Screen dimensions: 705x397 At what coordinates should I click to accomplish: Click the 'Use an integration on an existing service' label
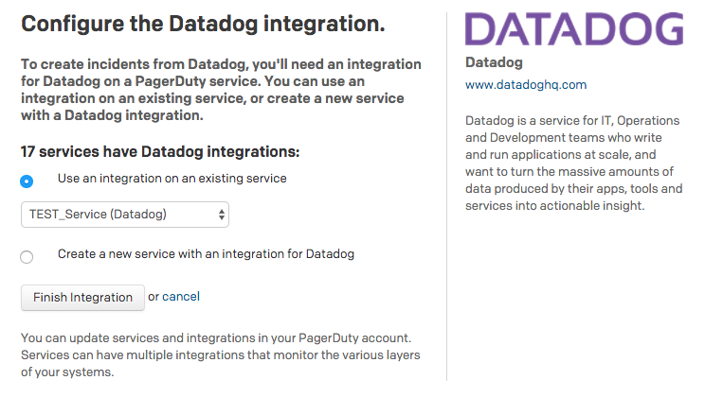172,179
